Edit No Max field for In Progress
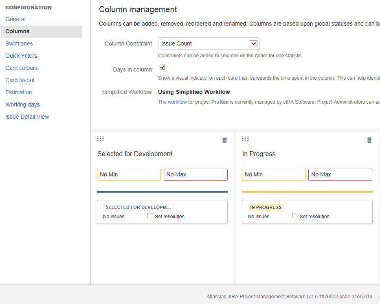Image resolution: width=380 pixels, height=304 pixels. [x=340, y=174]
